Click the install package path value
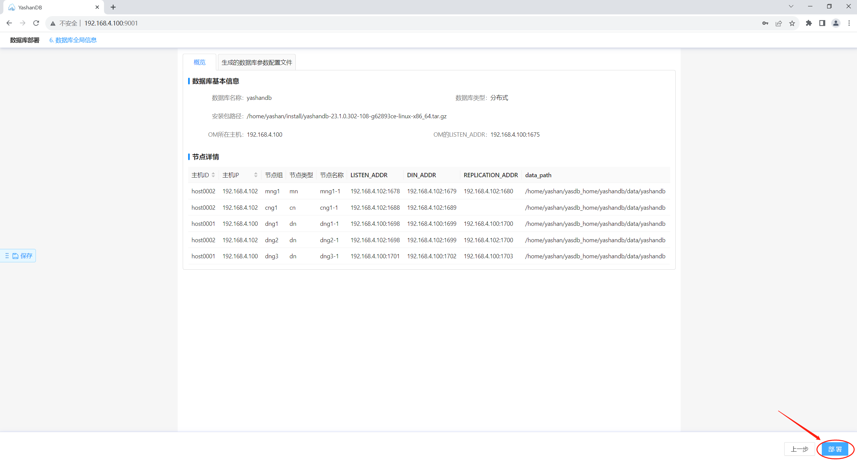The image size is (857, 465). click(347, 116)
